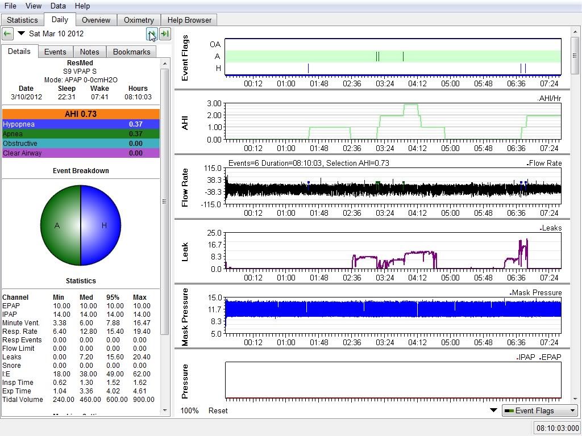Select the Daily tab
582x436 pixels.
[x=60, y=20]
